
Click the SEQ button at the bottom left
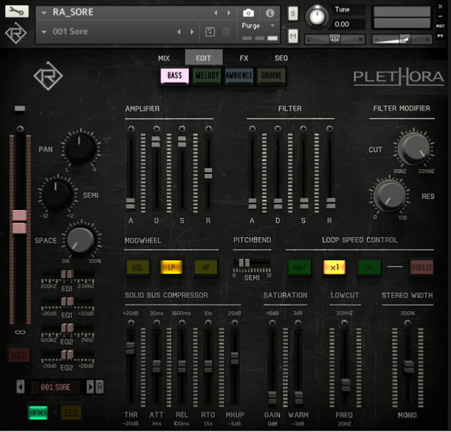point(71,413)
